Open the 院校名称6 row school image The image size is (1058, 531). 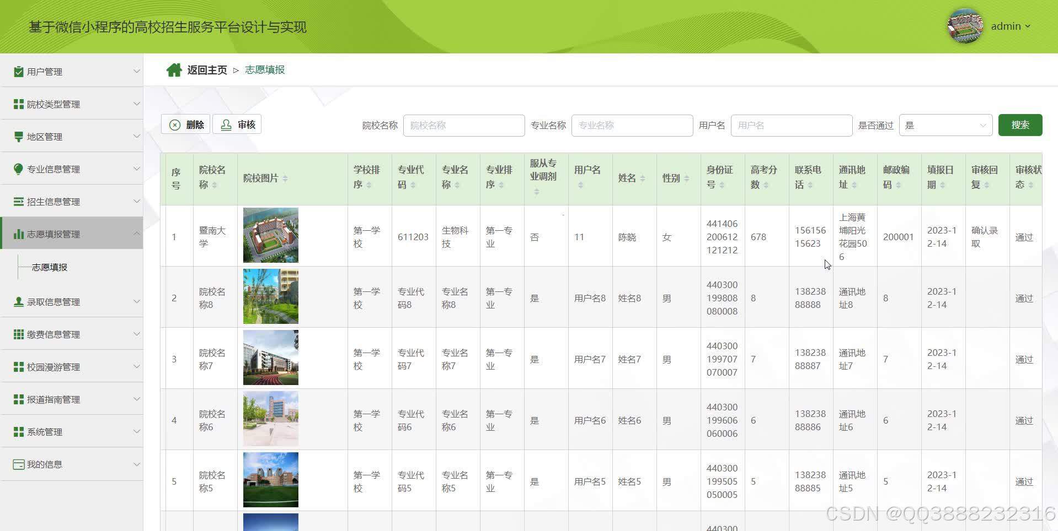pos(271,419)
